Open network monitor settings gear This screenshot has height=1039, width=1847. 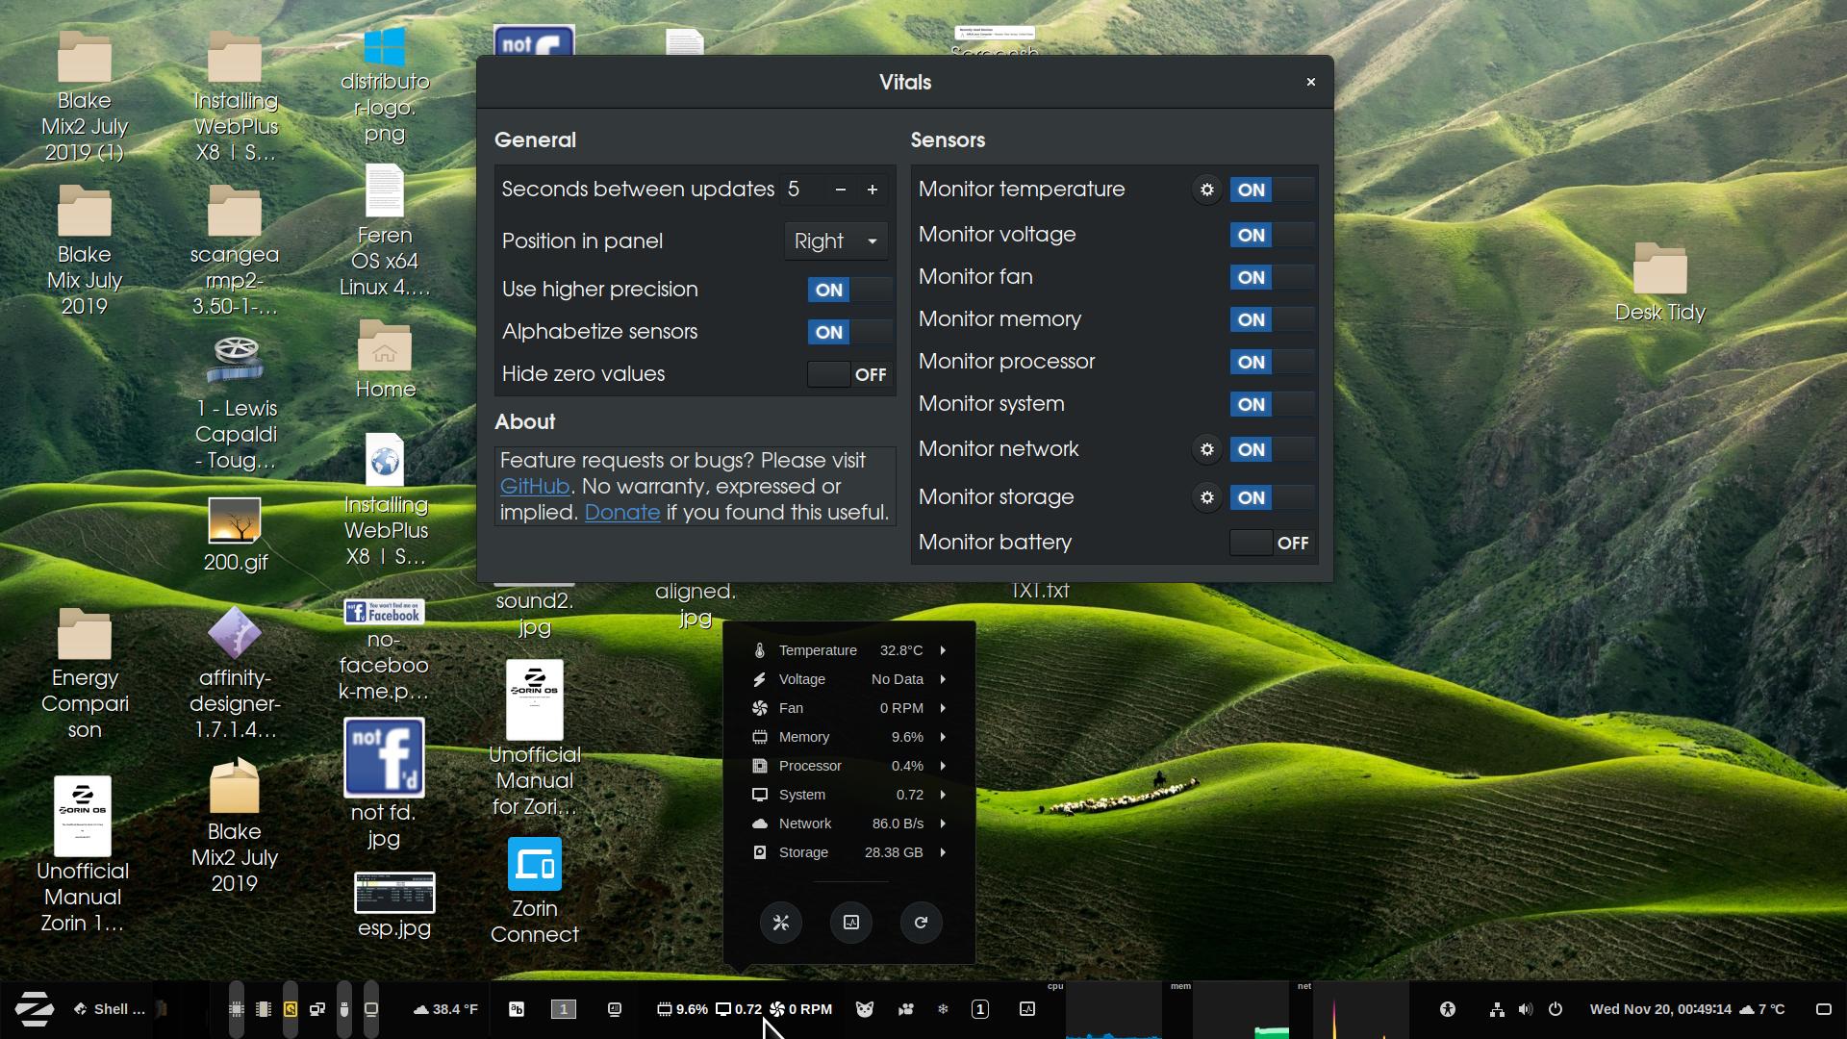point(1206,449)
